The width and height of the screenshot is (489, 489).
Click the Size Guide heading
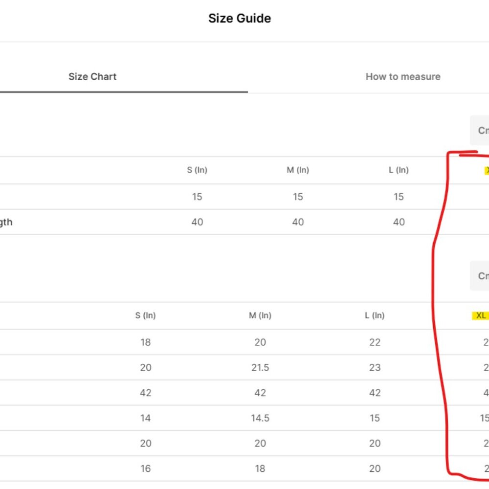click(x=240, y=19)
